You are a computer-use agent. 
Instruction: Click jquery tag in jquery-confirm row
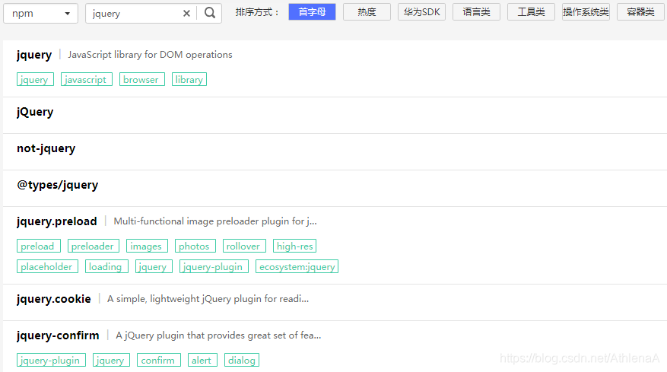[111, 360]
